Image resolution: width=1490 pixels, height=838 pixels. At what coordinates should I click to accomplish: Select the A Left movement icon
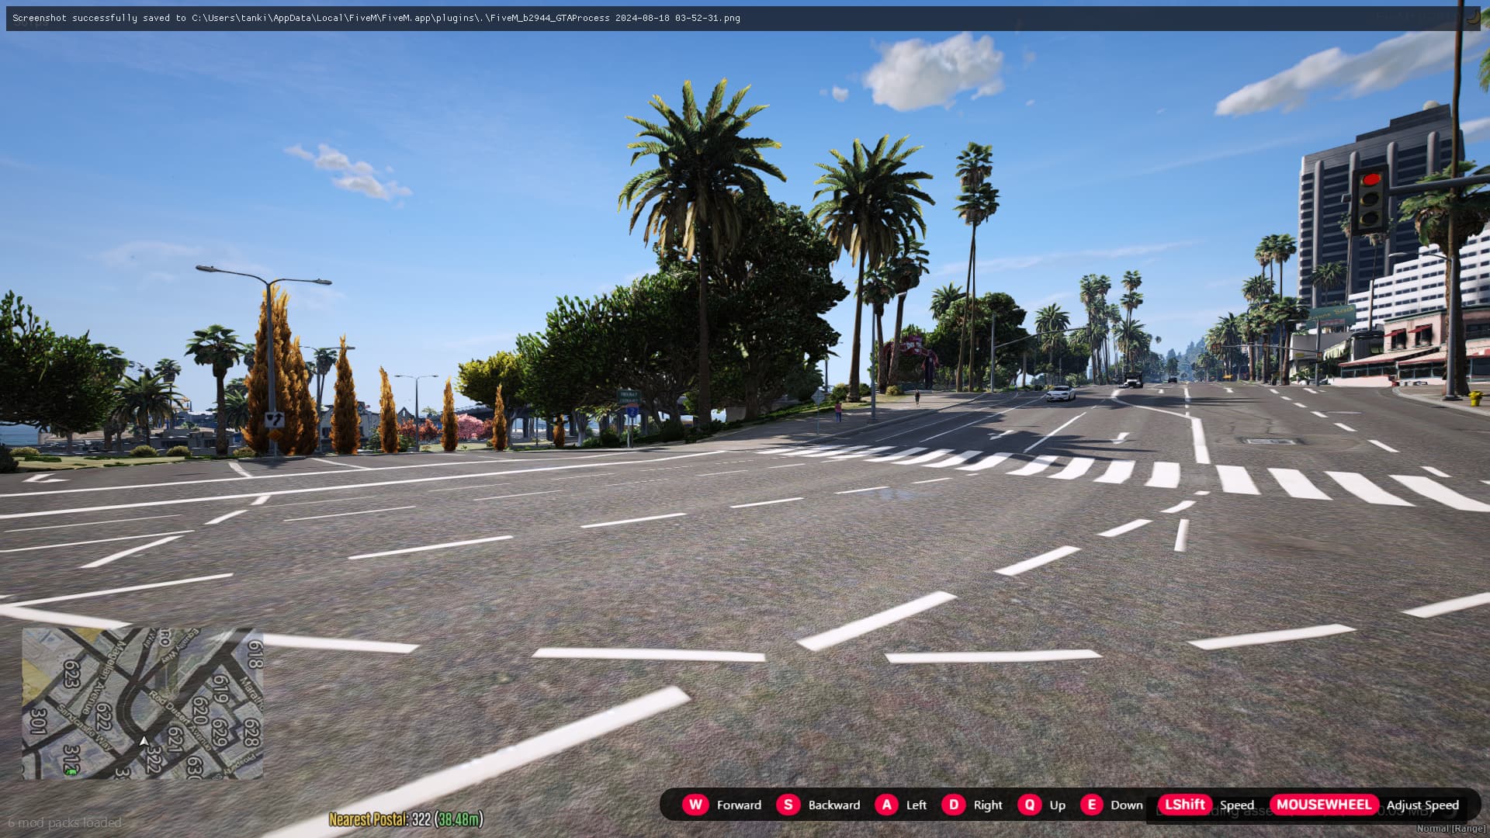coord(886,805)
